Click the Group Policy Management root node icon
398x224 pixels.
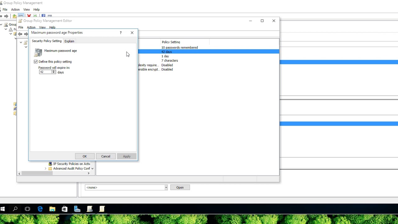coord(6,25)
